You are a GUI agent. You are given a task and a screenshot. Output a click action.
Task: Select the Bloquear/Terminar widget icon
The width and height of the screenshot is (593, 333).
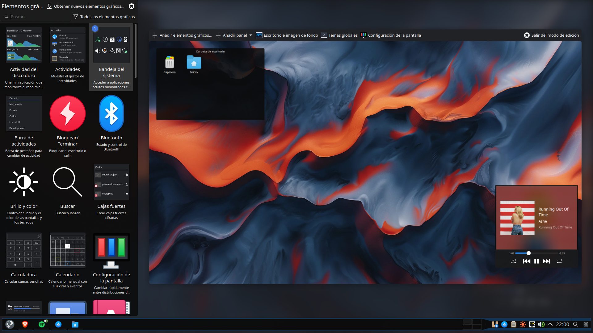[x=68, y=113]
